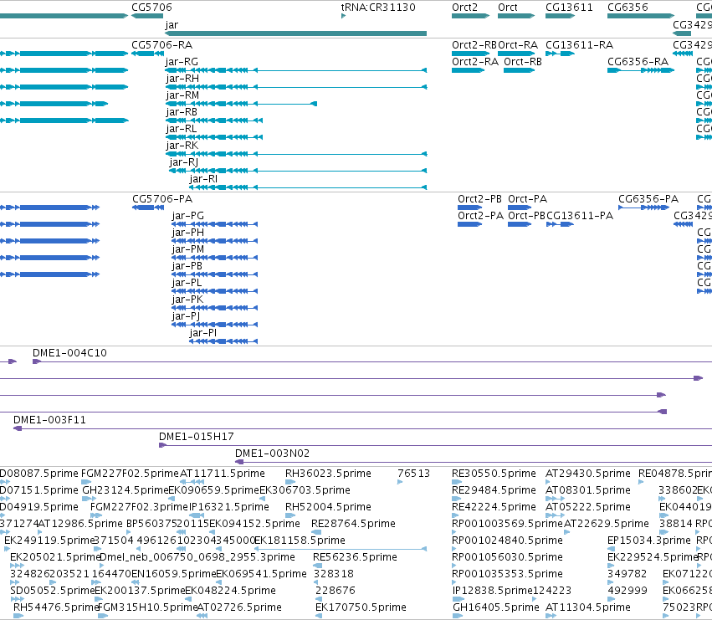The image size is (712, 620).
Task: Click the jar-RM transcript label
Action: point(182,95)
